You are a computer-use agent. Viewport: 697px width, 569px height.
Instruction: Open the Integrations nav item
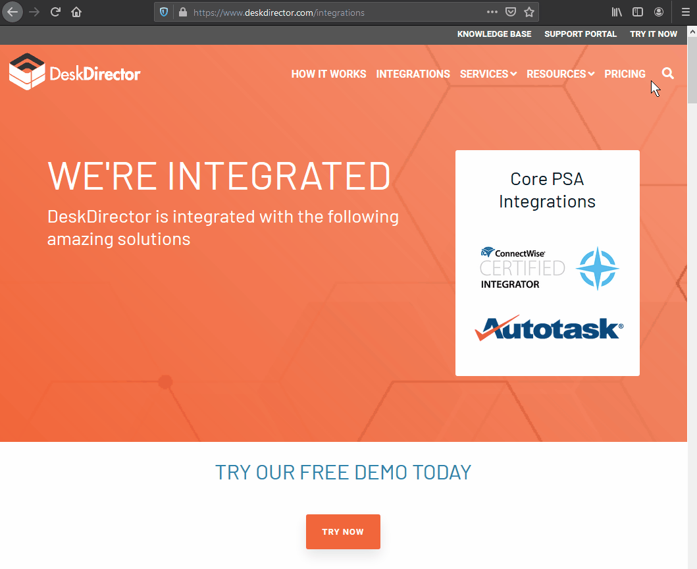[413, 74]
